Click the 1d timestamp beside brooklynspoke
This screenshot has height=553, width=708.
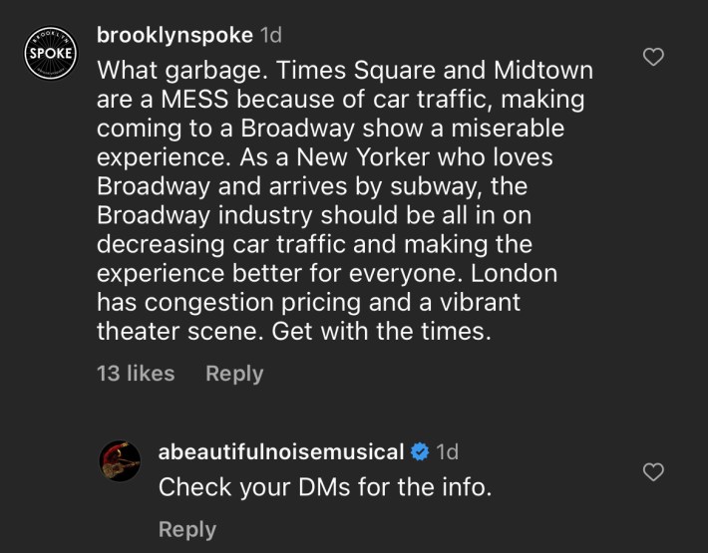coord(270,35)
